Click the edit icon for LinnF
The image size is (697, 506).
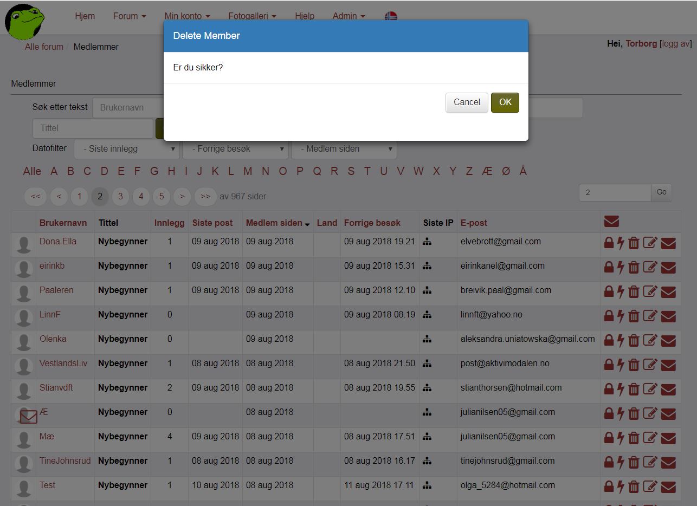pos(650,316)
